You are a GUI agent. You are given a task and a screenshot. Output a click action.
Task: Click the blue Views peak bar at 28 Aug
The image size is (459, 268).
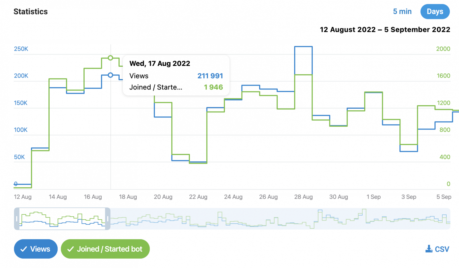click(303, 46)
